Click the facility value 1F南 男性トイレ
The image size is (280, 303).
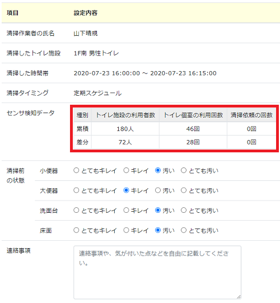click(x=96, y=53)
